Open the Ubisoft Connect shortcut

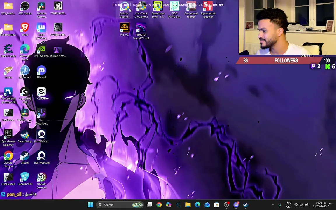click(41, 181)
